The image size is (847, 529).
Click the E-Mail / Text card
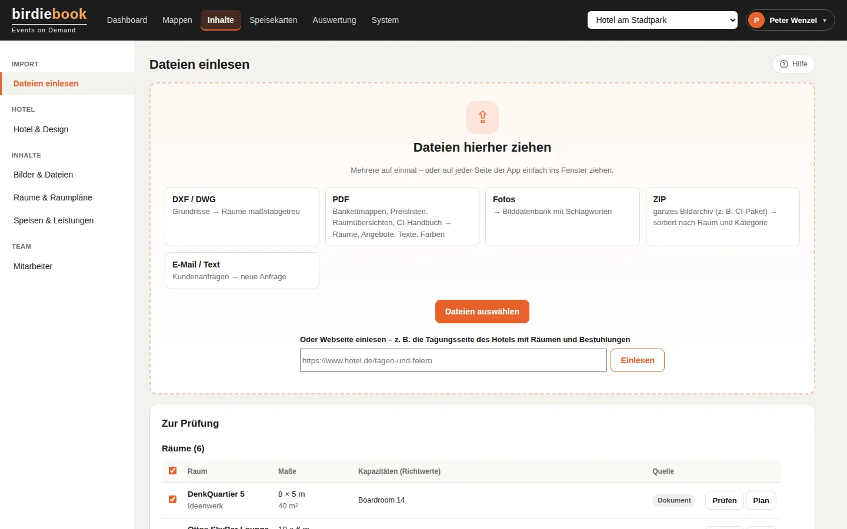[242, 270]
